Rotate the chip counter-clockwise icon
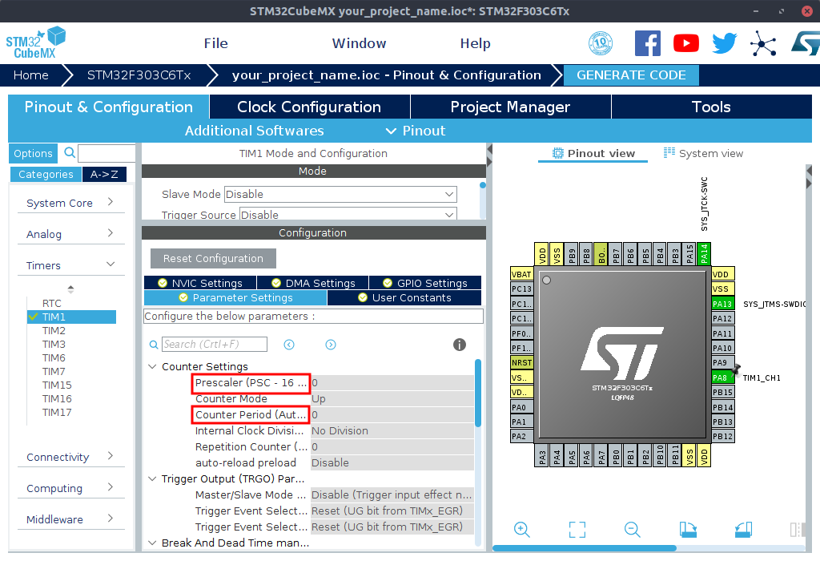Screen dimensions: 820x561 (x=743, y=529)
